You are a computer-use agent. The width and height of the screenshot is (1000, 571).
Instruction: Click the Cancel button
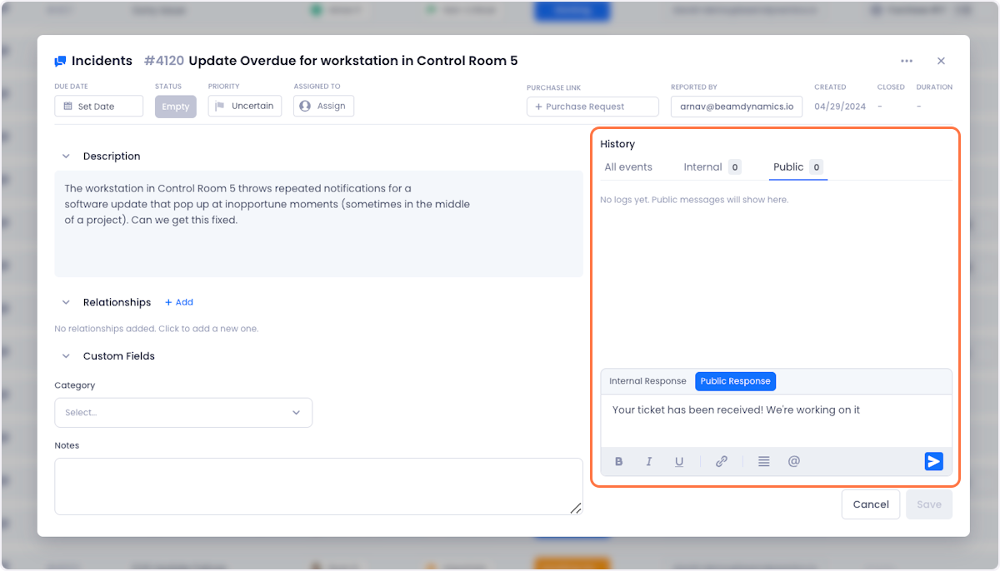coord(871,504)
